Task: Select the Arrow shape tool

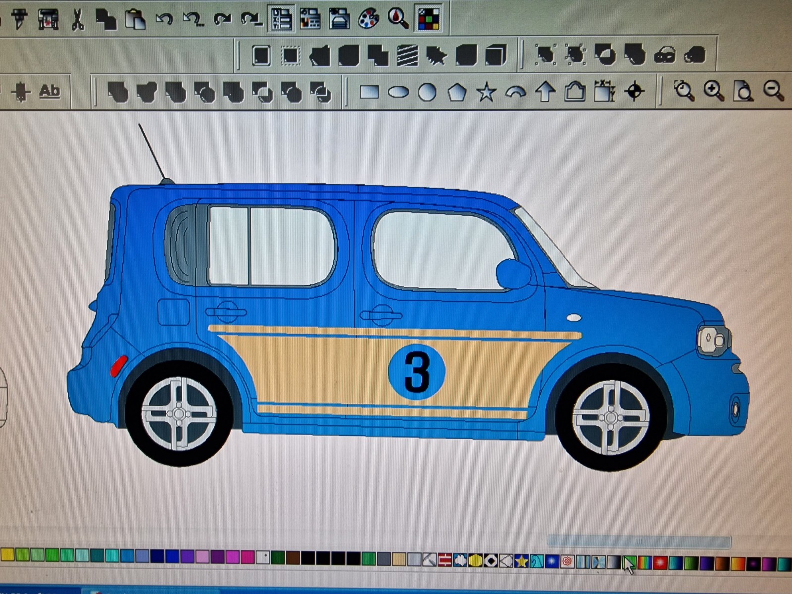Action: click(x=545, y=92)
